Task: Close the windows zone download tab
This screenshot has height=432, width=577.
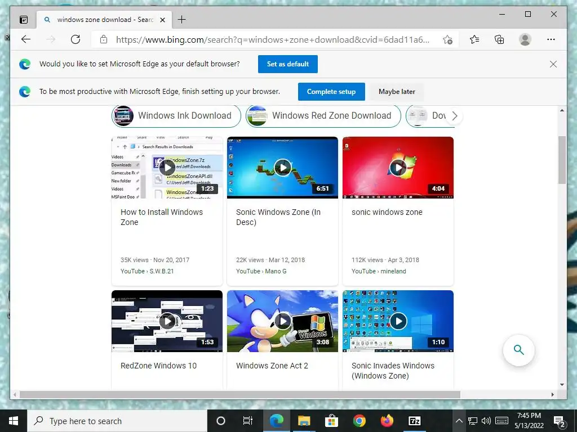Action: (163, 20)
